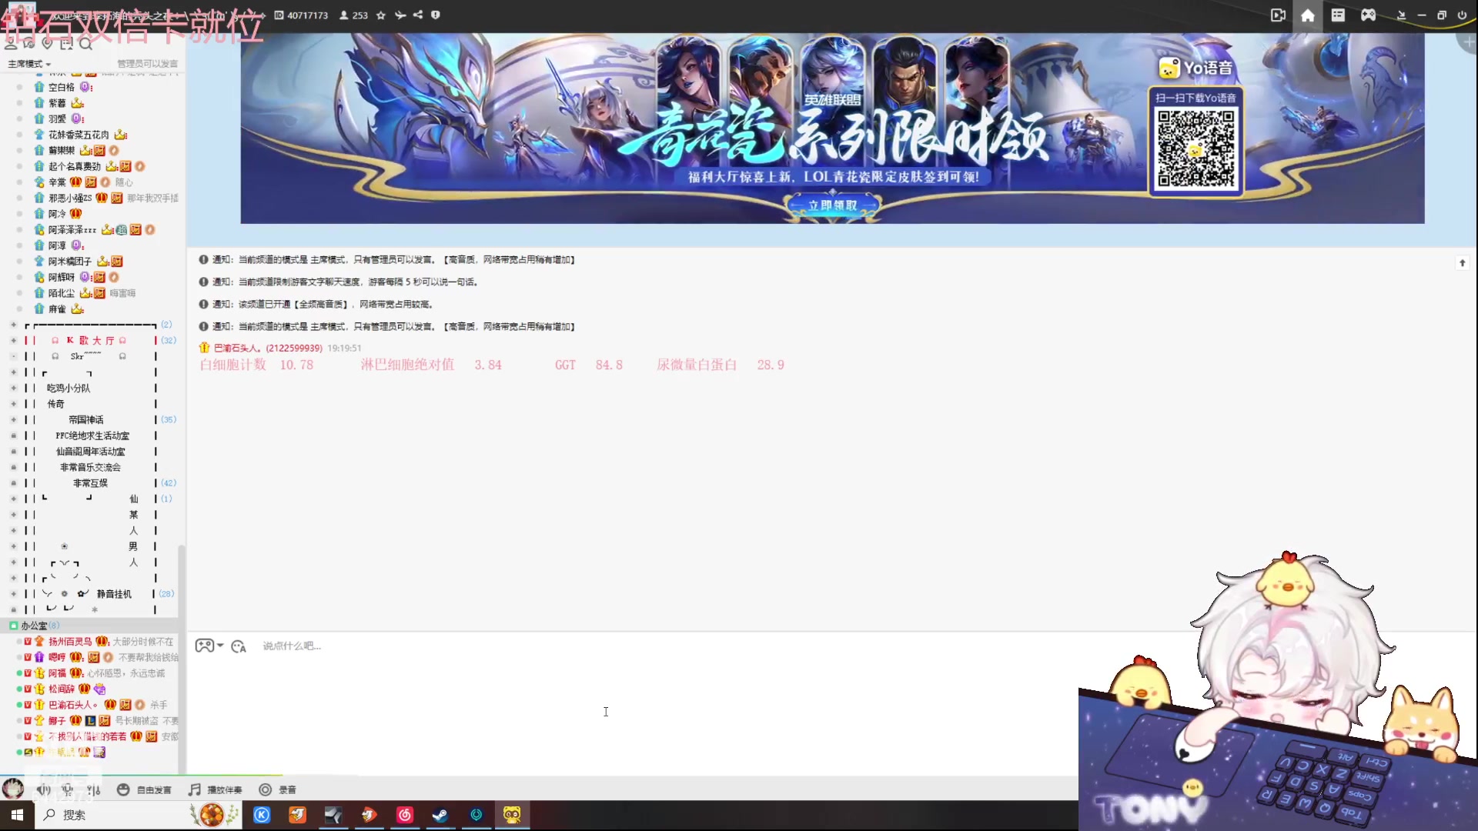The image size is (1478, 831).
Task: Select user 空白格 in the user list
Action: pos(62,88)
